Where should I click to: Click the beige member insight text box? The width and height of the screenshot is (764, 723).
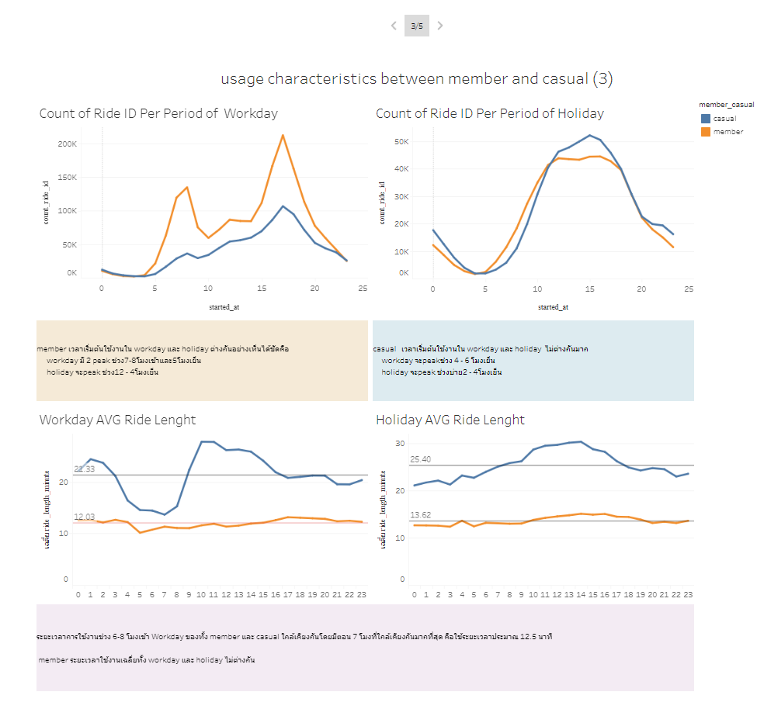tap(201, 361)
